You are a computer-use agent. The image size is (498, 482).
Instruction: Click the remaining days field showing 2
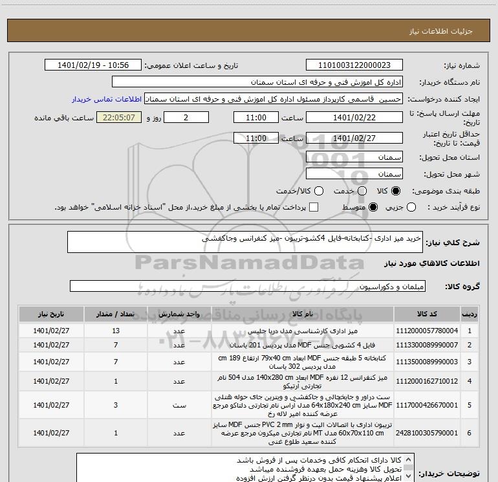186,117
